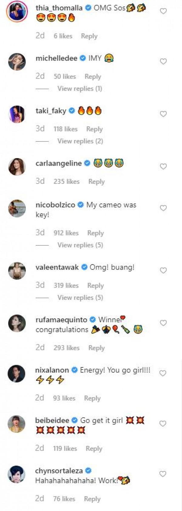
Task: Like nicobolzico's cameo comment
Action: pyautogui.click(x=163, y=208)
